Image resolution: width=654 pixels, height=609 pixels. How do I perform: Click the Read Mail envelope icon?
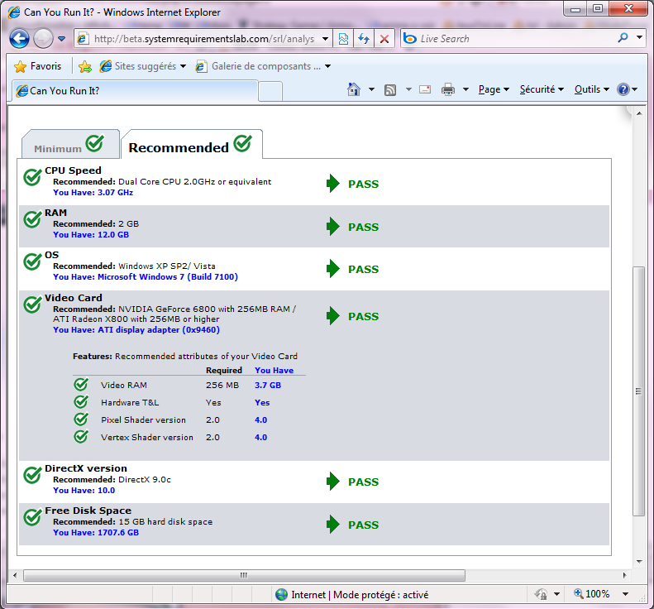pyautogui.click(x=425, y=89)
